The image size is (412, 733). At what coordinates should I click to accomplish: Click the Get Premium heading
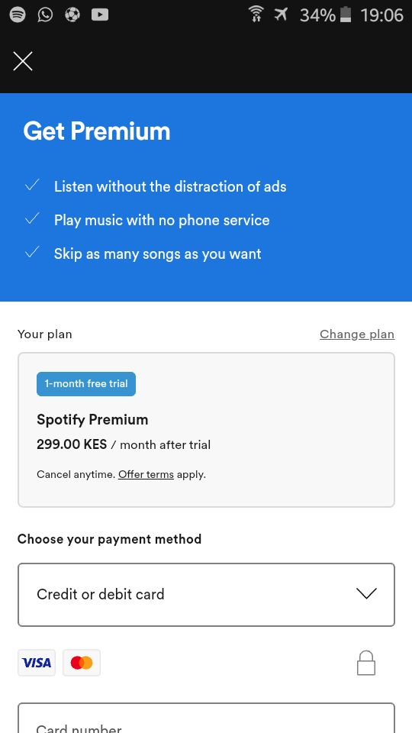(97, 131)
